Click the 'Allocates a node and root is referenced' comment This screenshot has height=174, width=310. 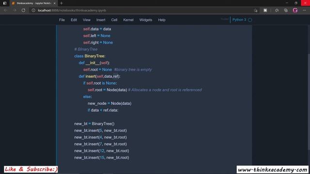pos(165,90)
